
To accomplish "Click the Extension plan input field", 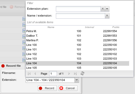I will pyautogui.click(x=78, y=9).
